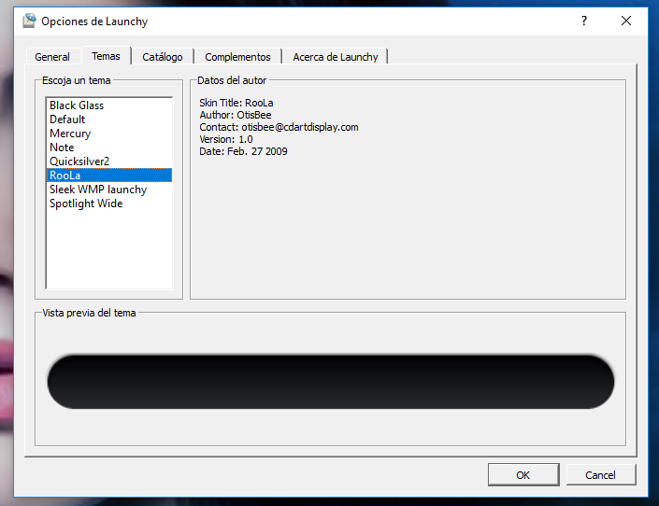Click the Escoja un tema group label
659x506 pixels.
pos(76,80)
